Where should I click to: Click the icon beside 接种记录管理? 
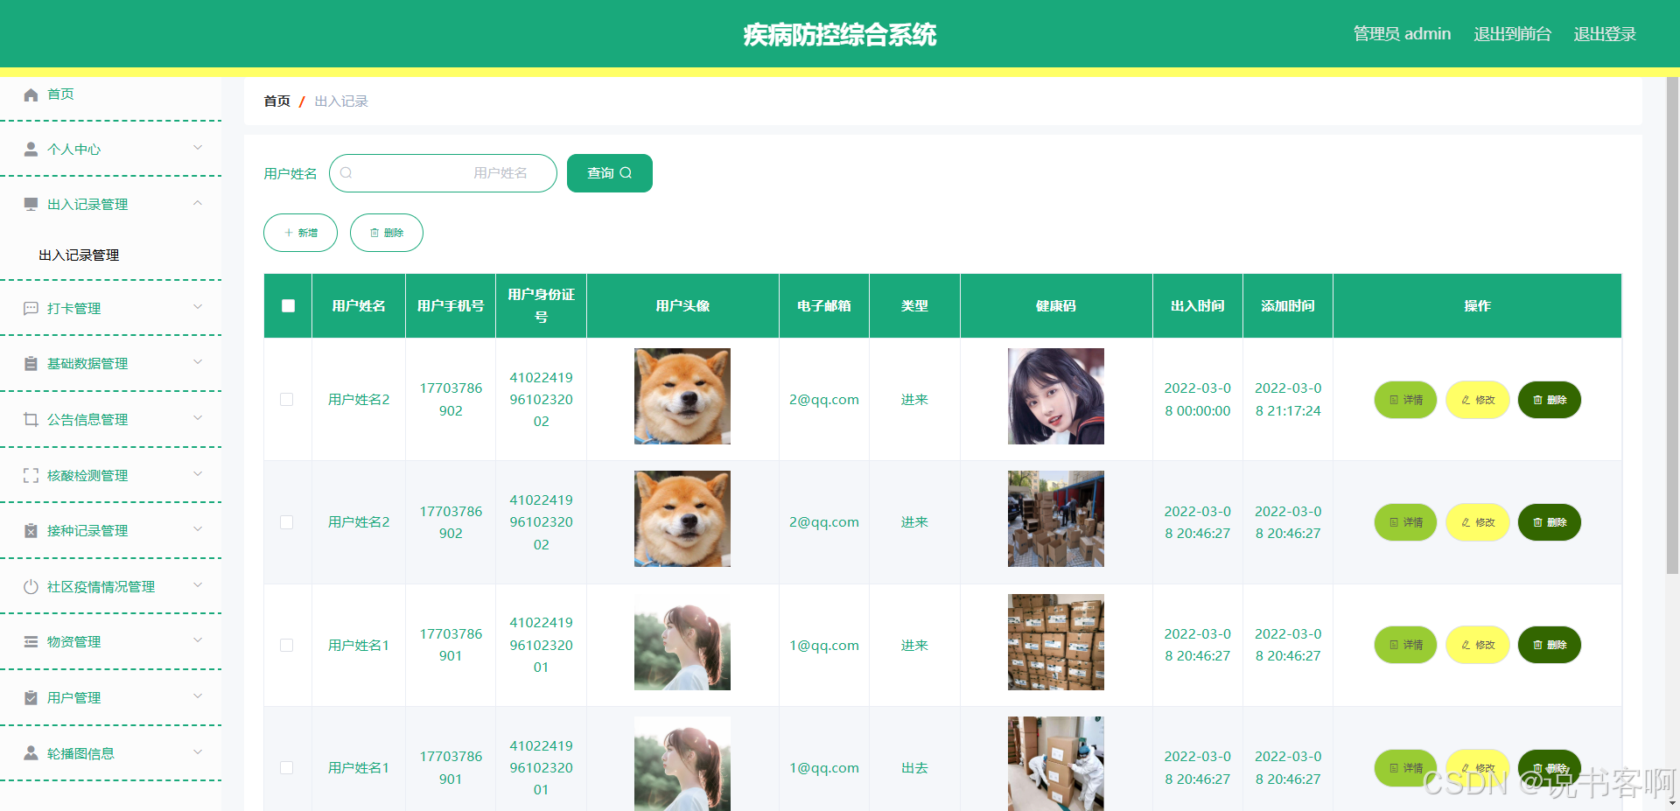pyautogui.click(x=31, y=530)
